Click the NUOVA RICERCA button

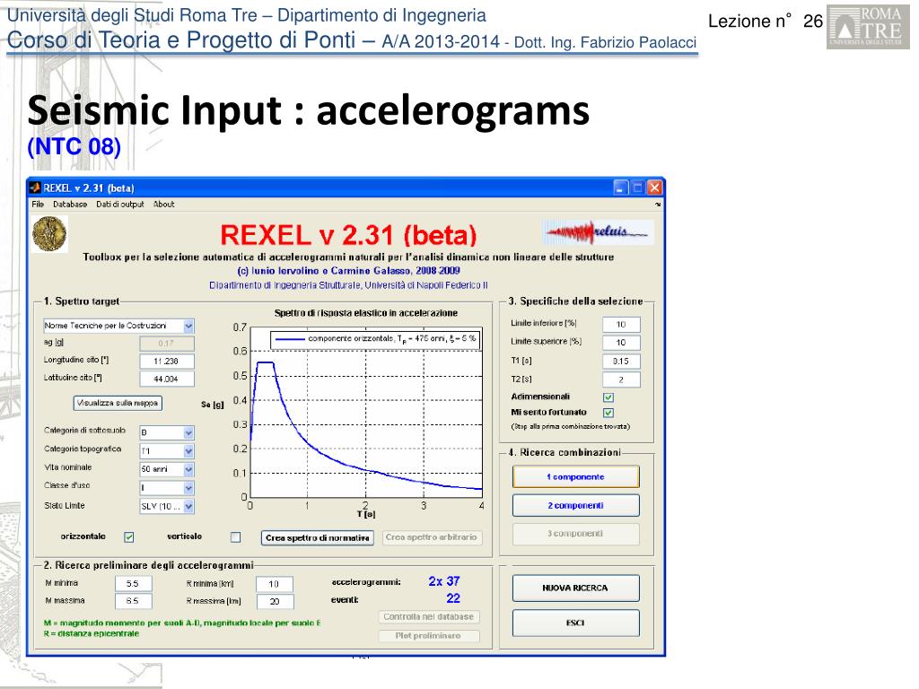point(575,588)
